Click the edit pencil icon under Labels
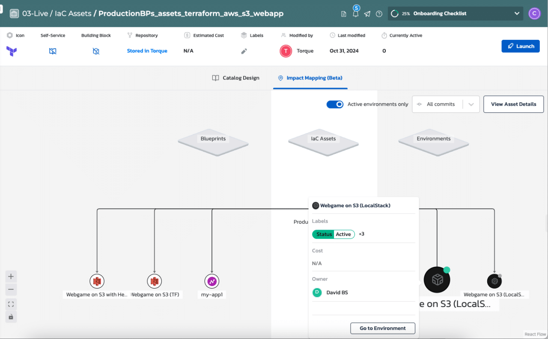548x339 pixels. [x=244, y=50]
